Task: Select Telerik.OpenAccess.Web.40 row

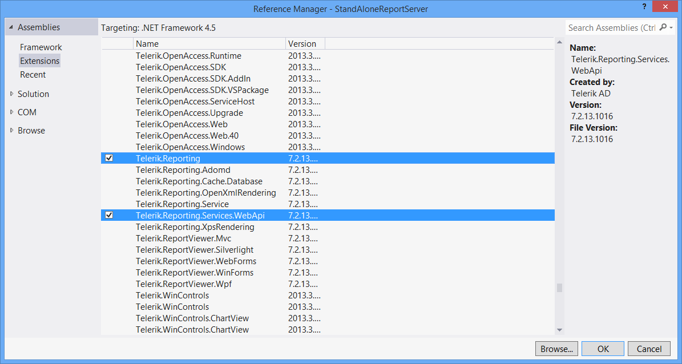Action: 328,135
